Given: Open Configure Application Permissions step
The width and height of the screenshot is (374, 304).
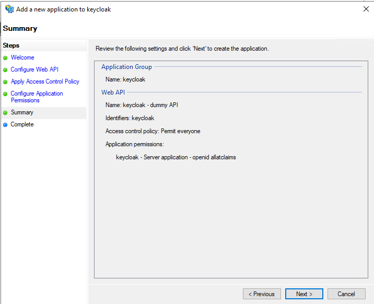Looking at the screenshot, I should coord(37,97).
